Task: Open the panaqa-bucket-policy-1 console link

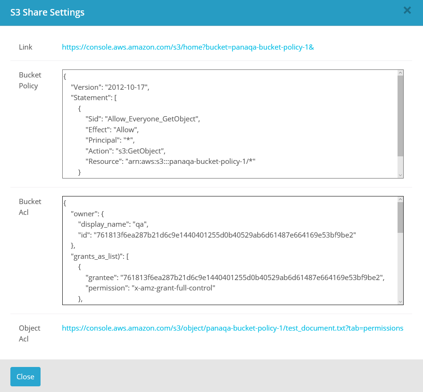Action: pos(187,47)
